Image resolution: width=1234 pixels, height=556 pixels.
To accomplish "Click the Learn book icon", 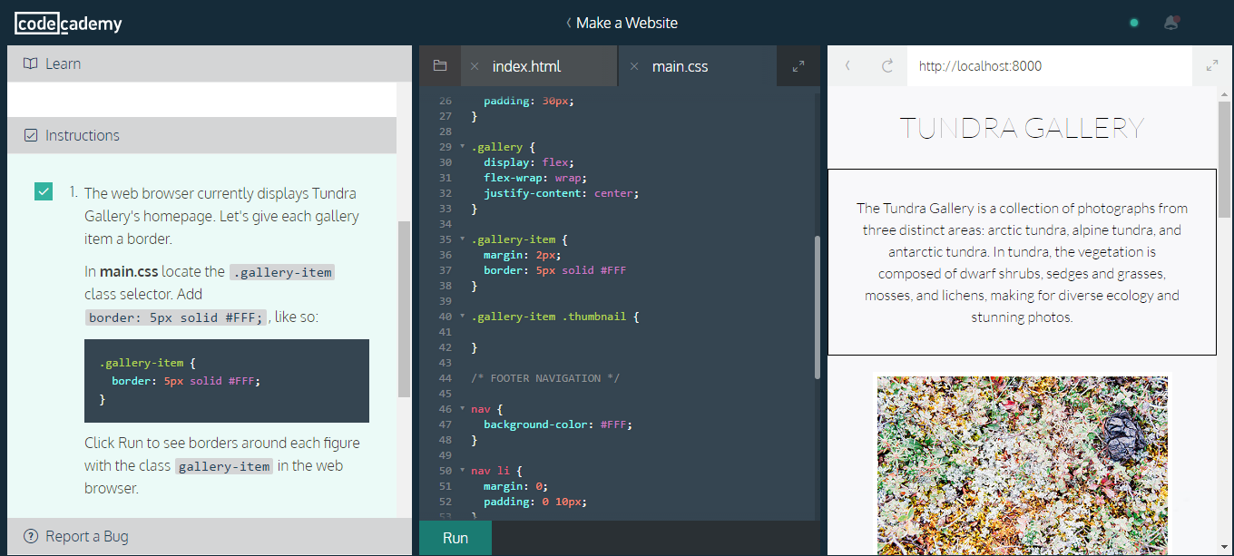I will point(31,63).
